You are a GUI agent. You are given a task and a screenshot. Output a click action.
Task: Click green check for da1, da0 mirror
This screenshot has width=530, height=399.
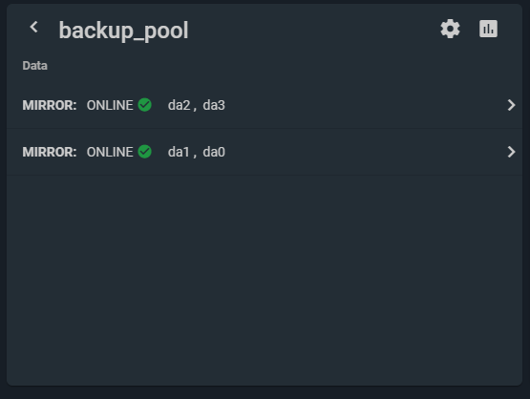[144, 152]
